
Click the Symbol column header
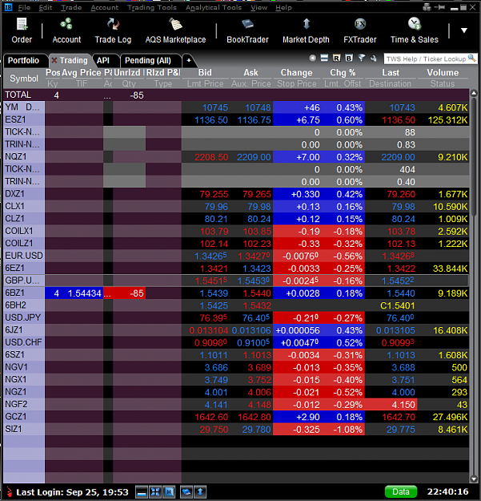tap(24, 79)
